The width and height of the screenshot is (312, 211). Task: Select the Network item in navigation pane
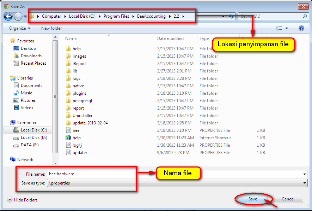[25, 160]
